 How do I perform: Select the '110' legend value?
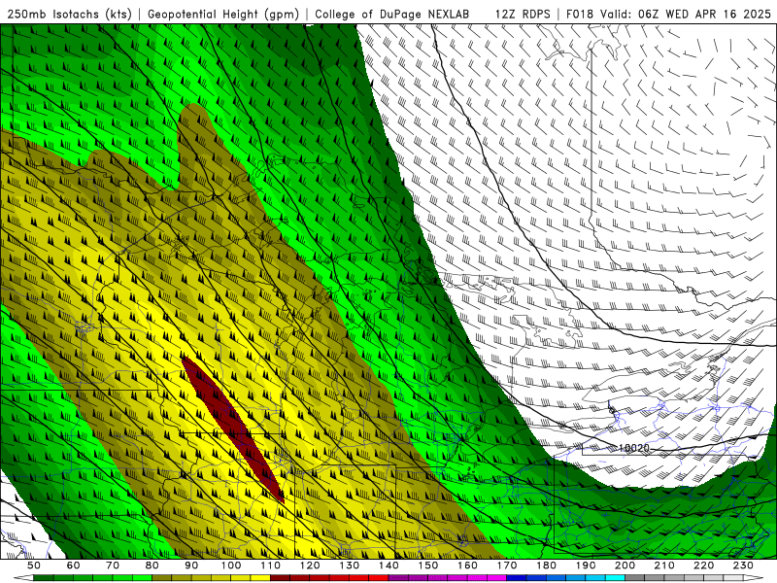click(271, 566)
